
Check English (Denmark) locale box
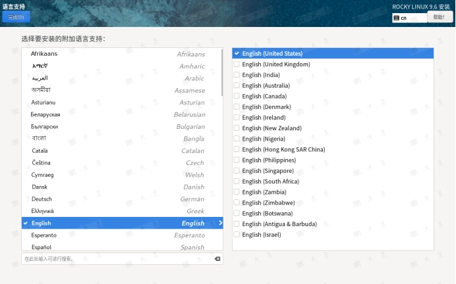(x=237, y=106)
